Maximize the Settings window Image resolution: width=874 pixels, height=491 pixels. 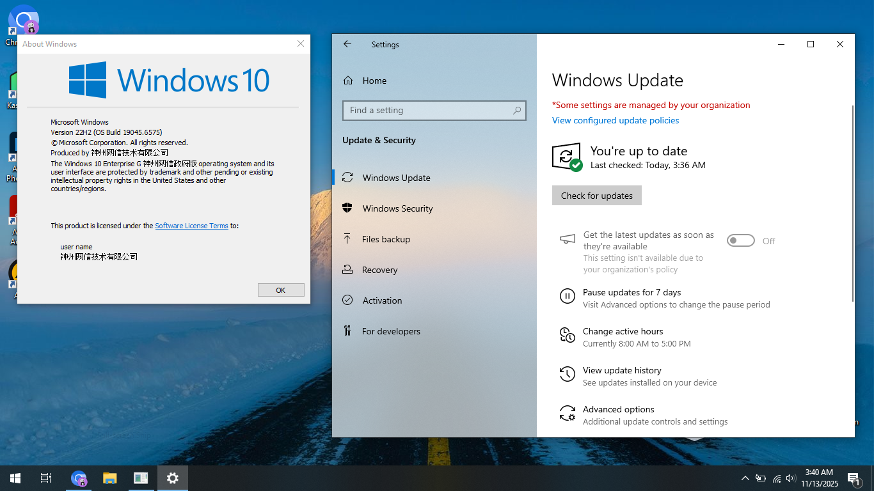811,44
